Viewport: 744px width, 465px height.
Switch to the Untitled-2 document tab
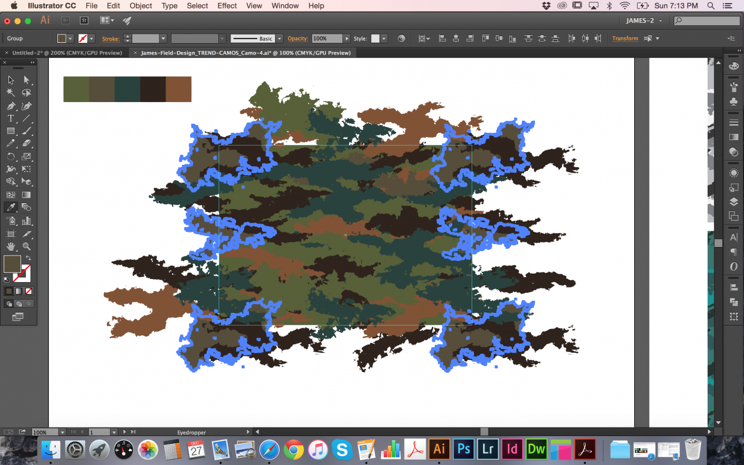(66, 53)
